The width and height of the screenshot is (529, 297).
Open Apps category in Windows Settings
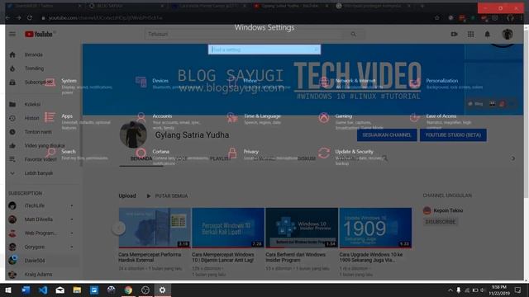(x=78, y=121)
